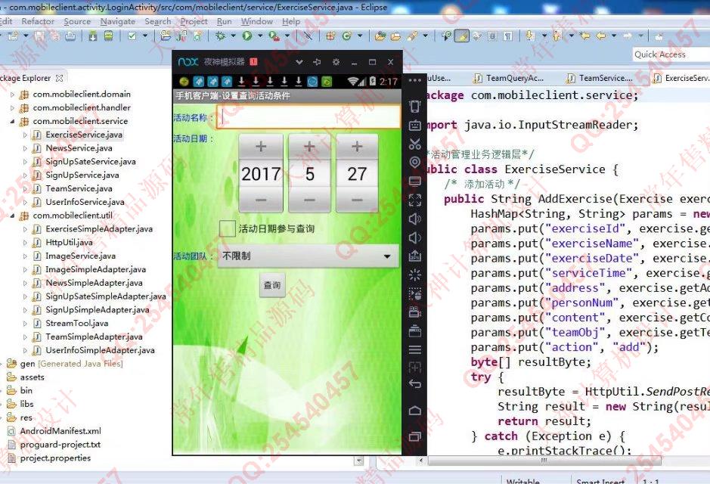Click the Quick Access search box

pos(671,54)
